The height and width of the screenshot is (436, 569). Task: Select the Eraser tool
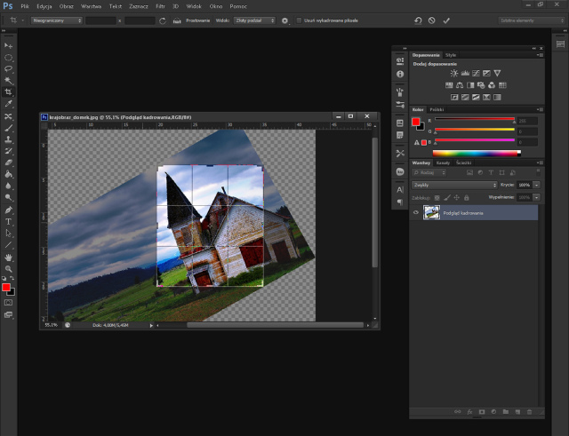tap(8, 163)
